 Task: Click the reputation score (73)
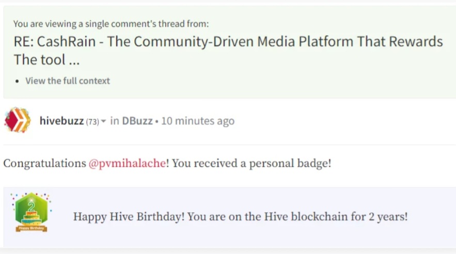coord(92,121)
